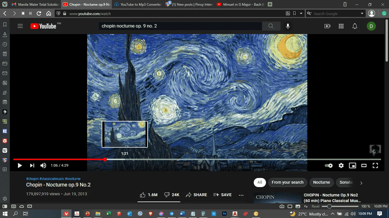Open Photoshop from the taskbar

coord(224,214)
